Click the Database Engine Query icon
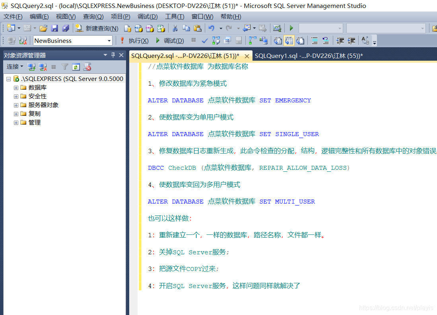437x315 pixels. pyautogui.click(x=128, y=28)
